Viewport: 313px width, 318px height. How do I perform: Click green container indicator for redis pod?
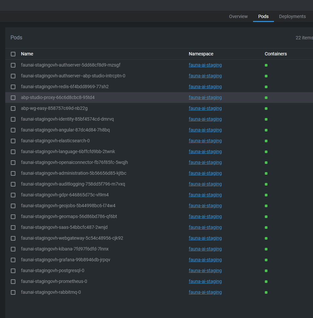tap(266, 87)
